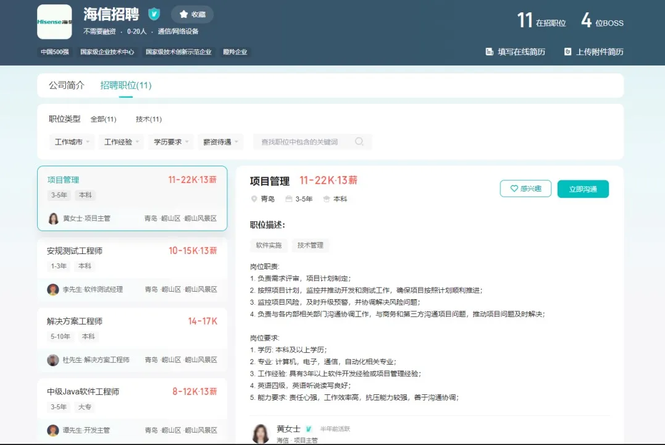Click the 填写在线简历 resume form icon
The width and height of the screenshot is (665, 445).
[490, 52]
